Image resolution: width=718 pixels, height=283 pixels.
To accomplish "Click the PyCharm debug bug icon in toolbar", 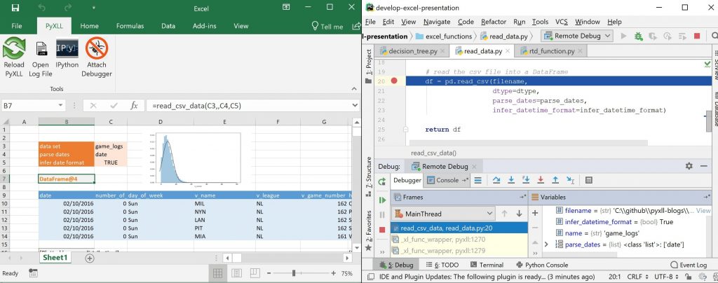I will 638,36.
